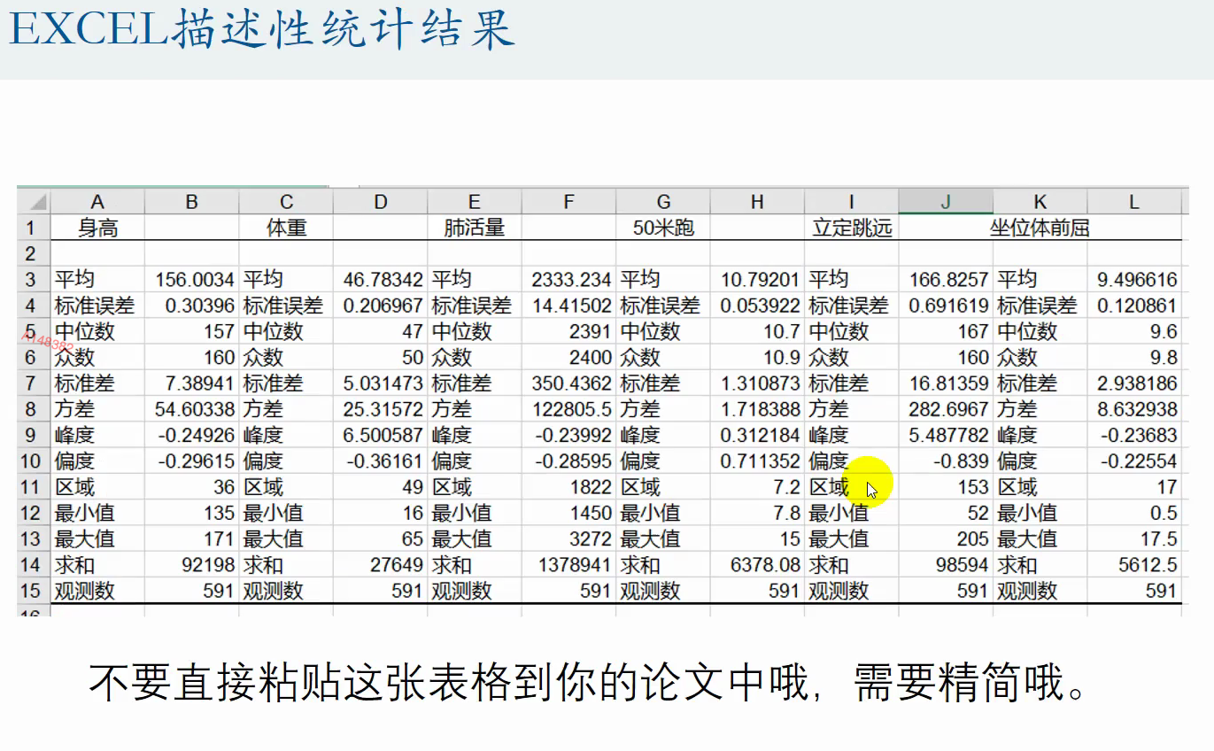Image resolution: width=1214 pixels, height=751 pixels.
Task: Click the 50米跑 header cell
Action: pyautogui.click(x=663, y=228)
